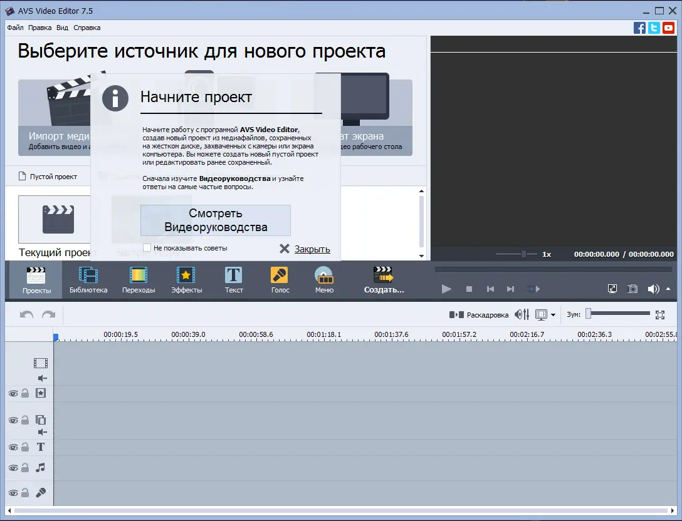Take a snapshot with the camera icon

[632, 289]
